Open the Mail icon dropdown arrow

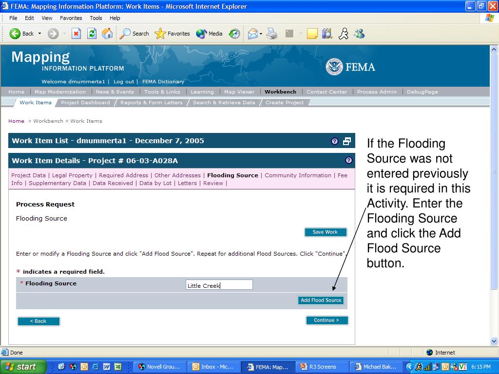pyautogui.click(x=261, y=34)
